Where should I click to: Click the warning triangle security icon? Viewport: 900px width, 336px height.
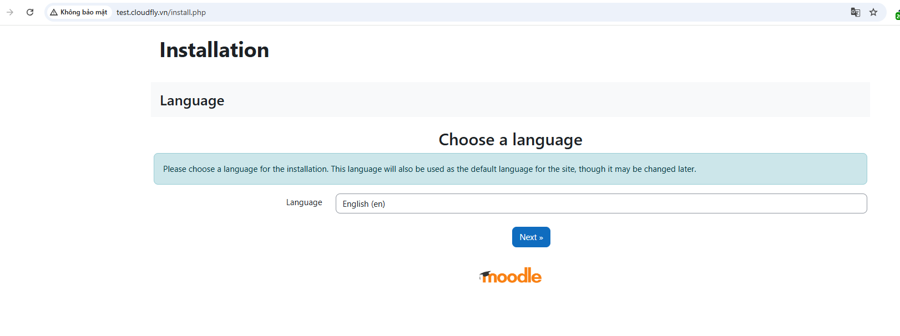(x=54, y=12)
